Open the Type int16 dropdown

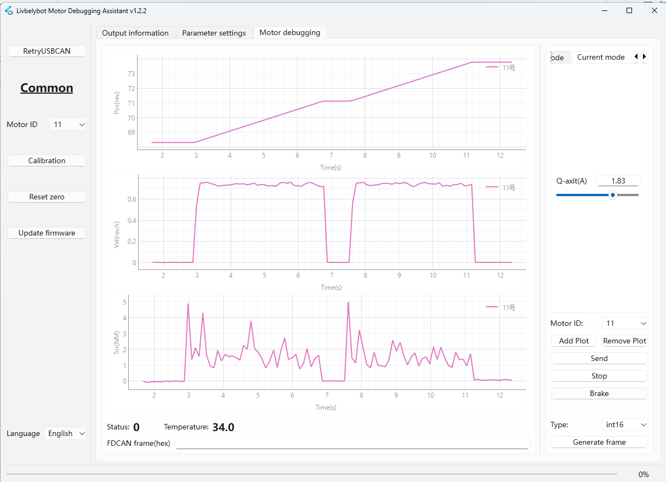(624, 424)
